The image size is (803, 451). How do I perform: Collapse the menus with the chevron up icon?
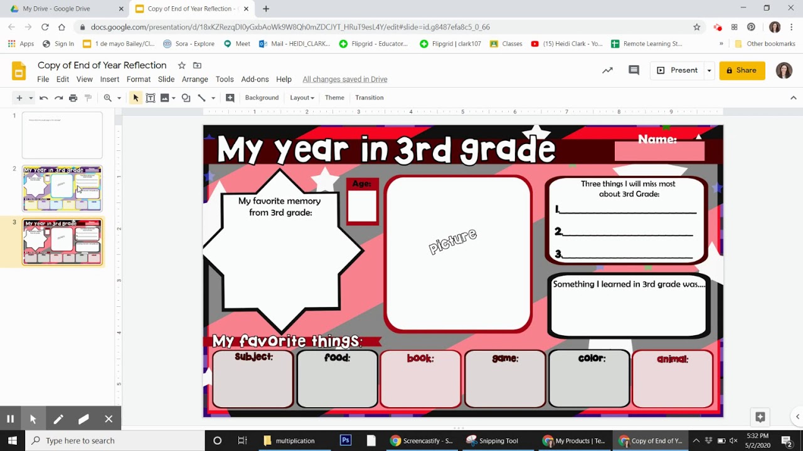[x=793, y=98]
